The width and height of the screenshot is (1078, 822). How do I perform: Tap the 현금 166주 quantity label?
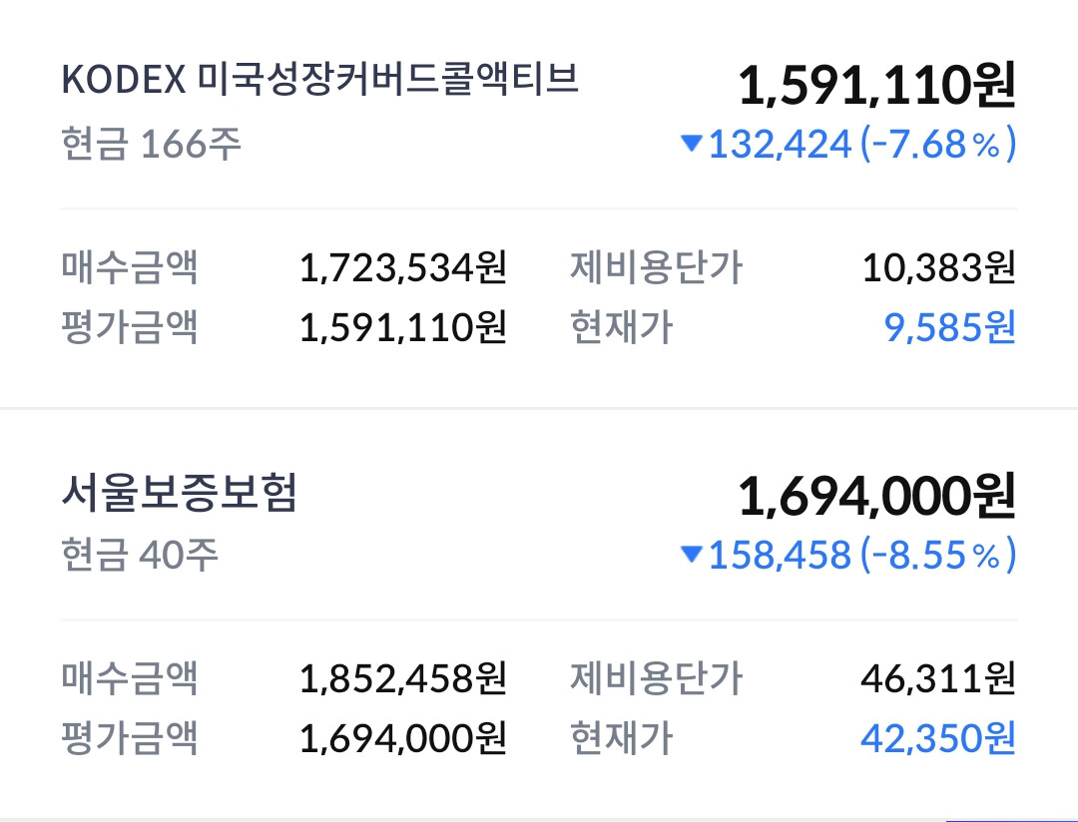(x=152, y=145)
